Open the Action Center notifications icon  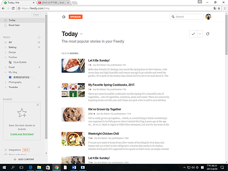pos(222,168)
